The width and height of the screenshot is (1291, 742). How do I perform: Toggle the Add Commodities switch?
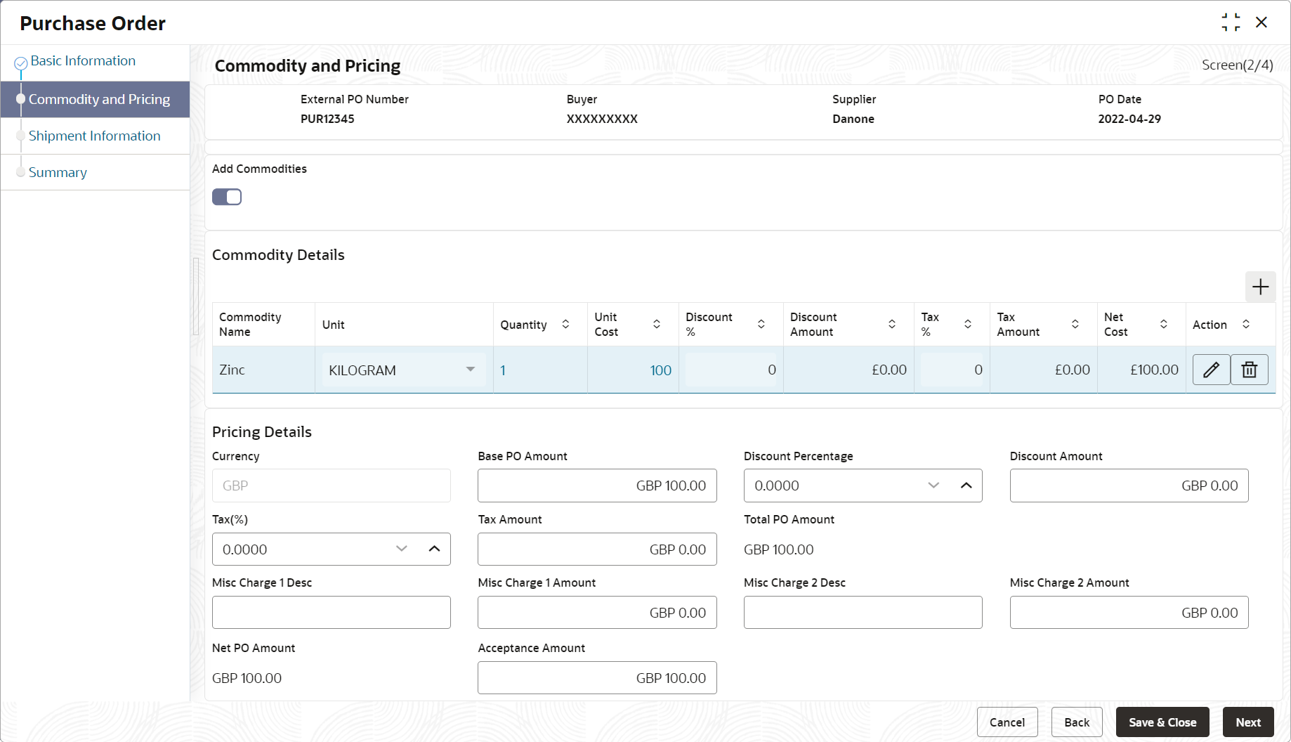227,197
